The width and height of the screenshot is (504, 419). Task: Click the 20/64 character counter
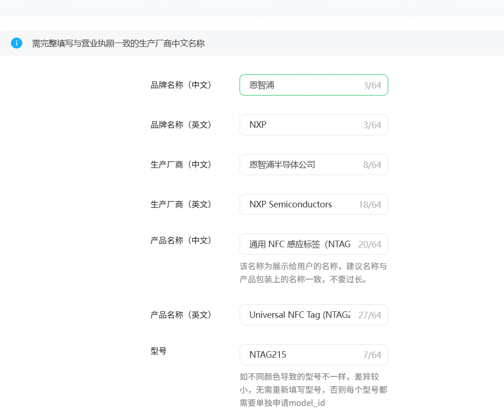(370, 245)
